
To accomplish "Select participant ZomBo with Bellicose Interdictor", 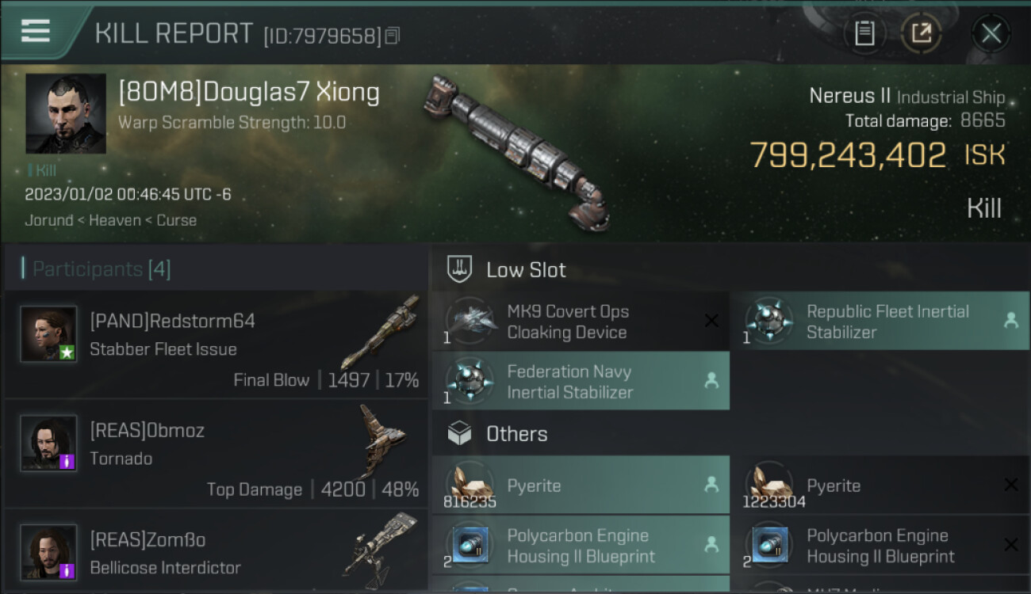I will pos(216,553).
